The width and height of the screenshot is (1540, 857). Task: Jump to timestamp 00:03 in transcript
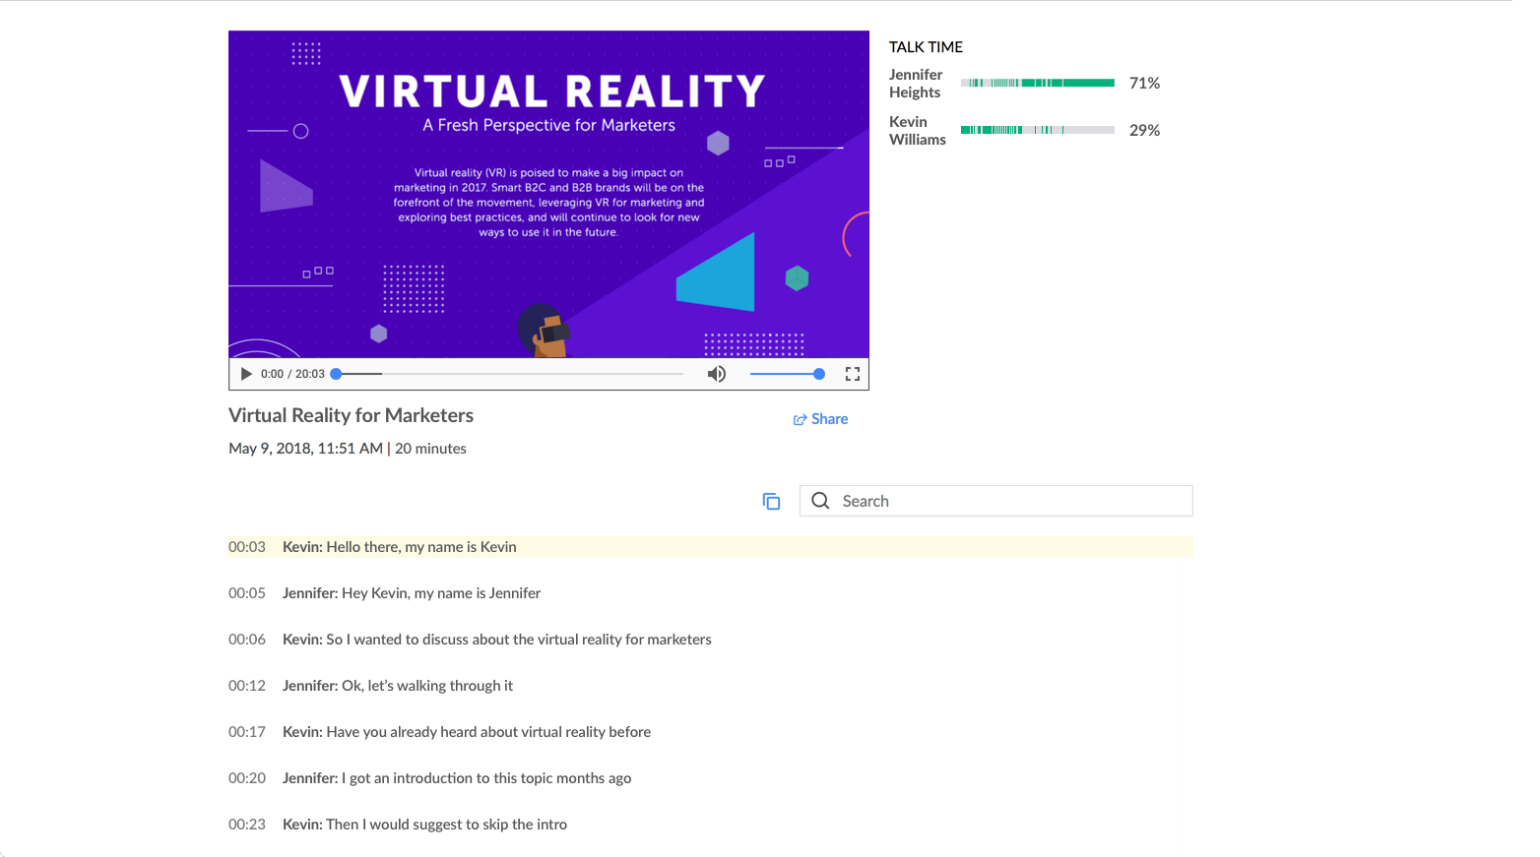(247, 546)
